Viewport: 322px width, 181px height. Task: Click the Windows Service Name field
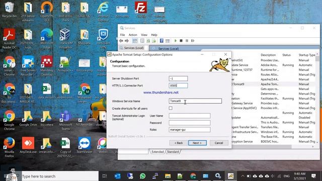click(x=195, y=101)
